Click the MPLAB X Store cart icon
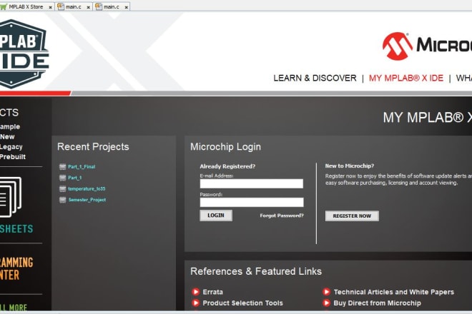The image size is (472, 314). pos(4,6)
